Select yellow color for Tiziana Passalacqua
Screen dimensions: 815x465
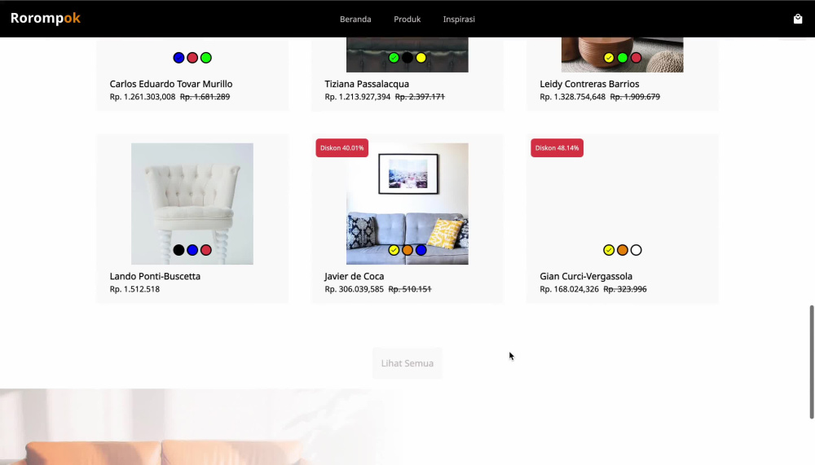pos(421,58)
